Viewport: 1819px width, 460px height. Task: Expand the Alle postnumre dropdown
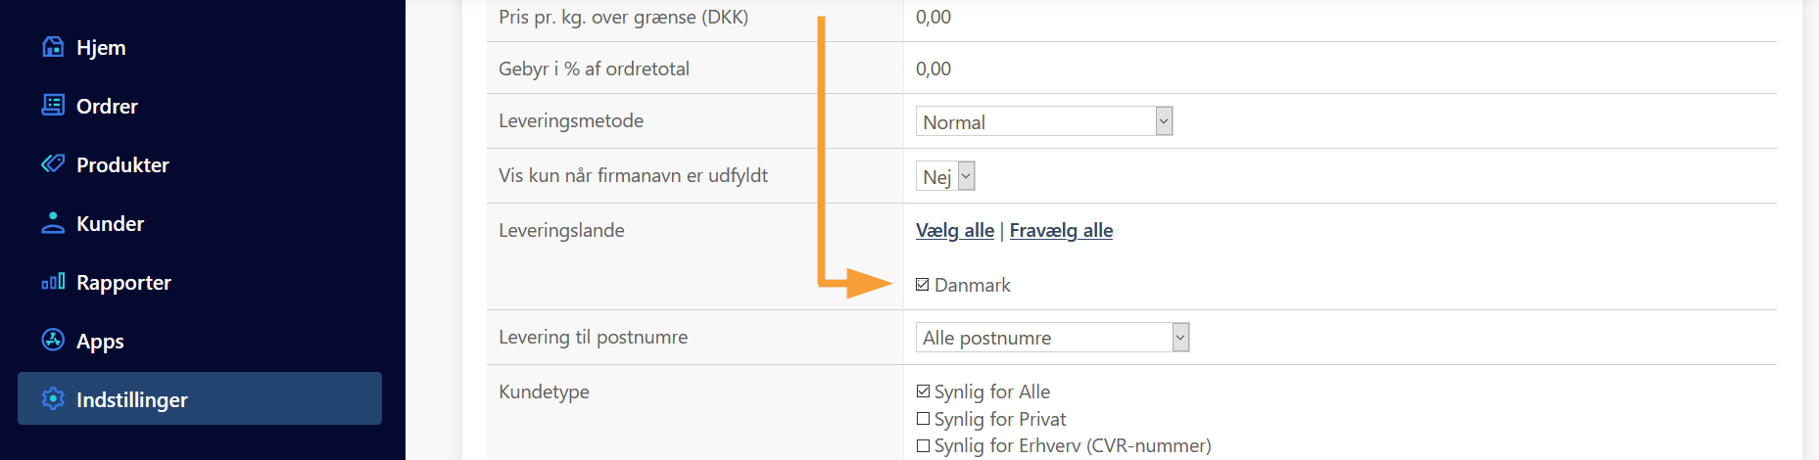[x=1052, y=338]
